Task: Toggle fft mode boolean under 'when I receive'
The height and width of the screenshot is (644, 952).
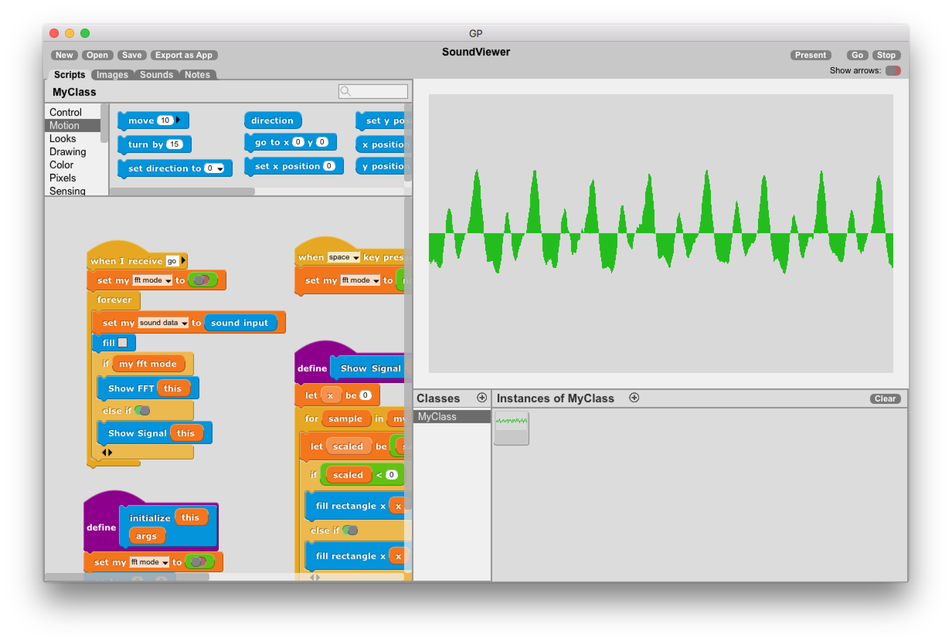Action: (202, 280)
